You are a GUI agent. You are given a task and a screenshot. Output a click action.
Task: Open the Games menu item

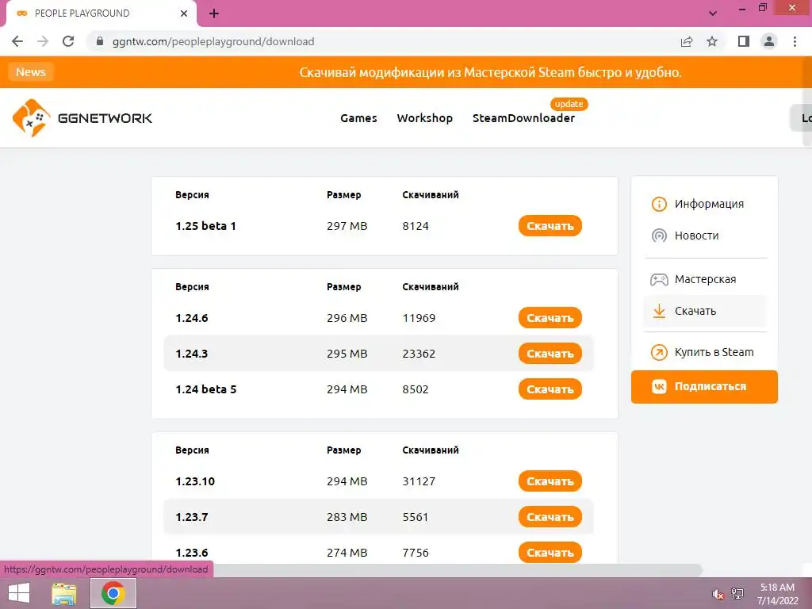pyautogui.click(x=358, y=118)
